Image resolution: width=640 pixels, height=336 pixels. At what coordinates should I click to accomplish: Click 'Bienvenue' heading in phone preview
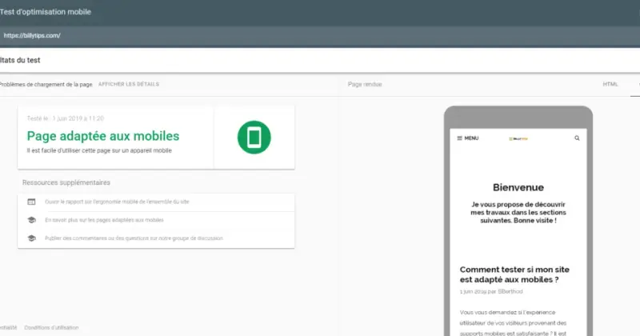pos(518,187)
